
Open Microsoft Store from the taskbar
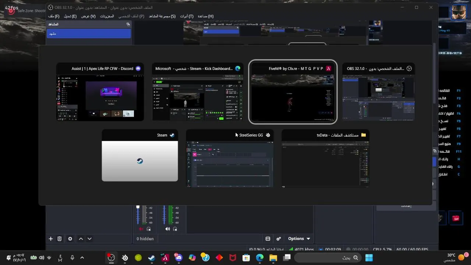[246, 258]
